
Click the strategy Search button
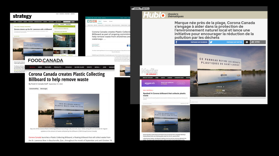pos(73,22)
